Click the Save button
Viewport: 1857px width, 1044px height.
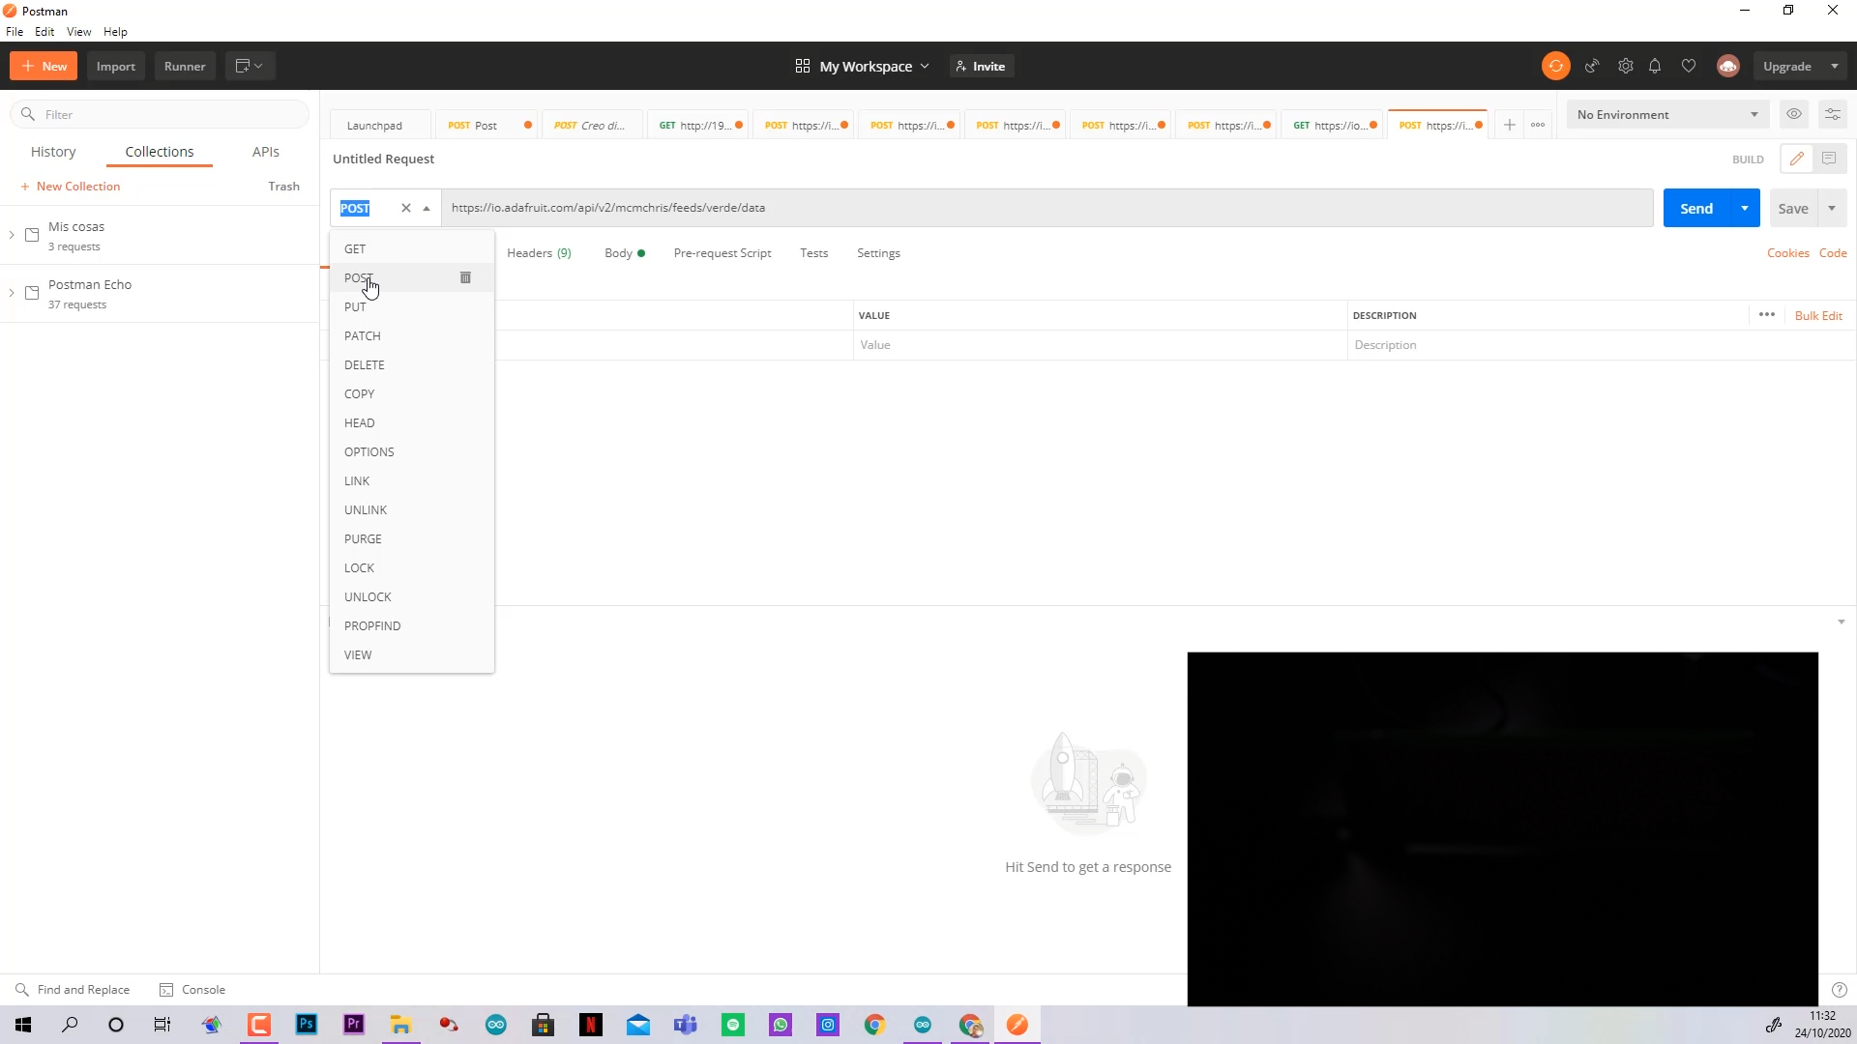[1793, 208]
